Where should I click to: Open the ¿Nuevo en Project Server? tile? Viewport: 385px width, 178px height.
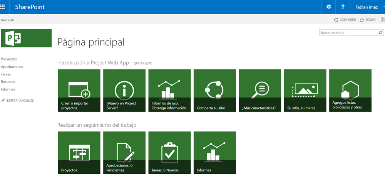pyautogui.click(x=124, y=91)
